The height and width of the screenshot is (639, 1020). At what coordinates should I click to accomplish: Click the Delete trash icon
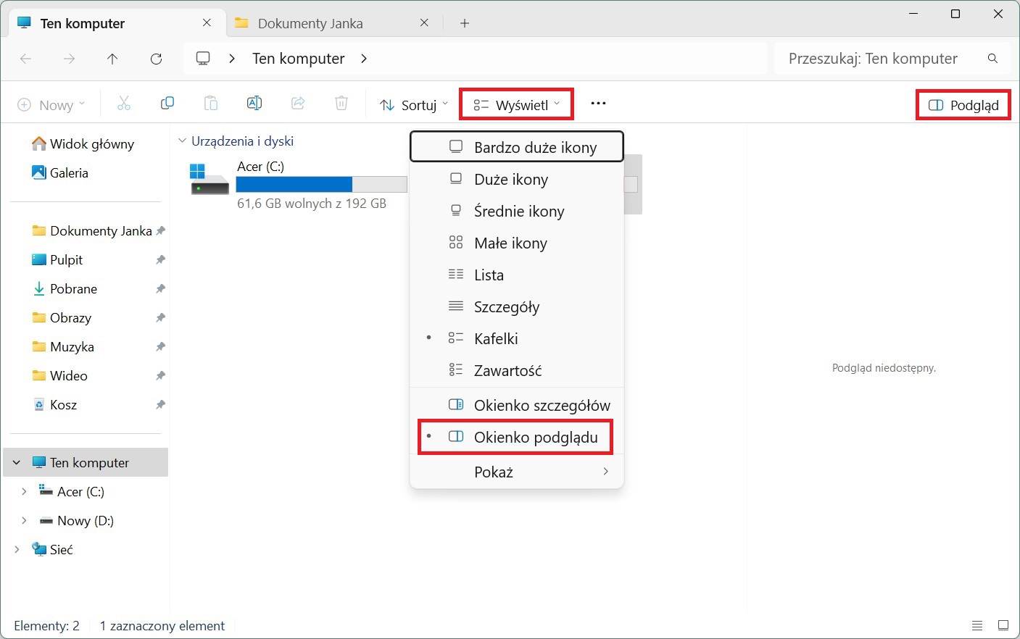point(341,104)
